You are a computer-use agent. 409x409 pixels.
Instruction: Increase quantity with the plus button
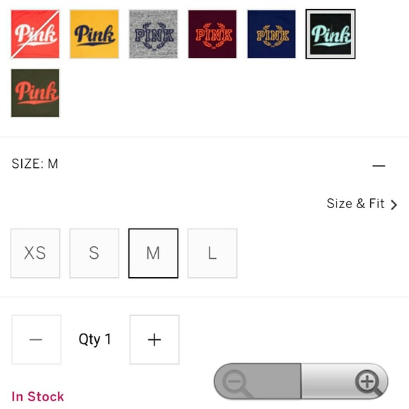click(154, 339)
